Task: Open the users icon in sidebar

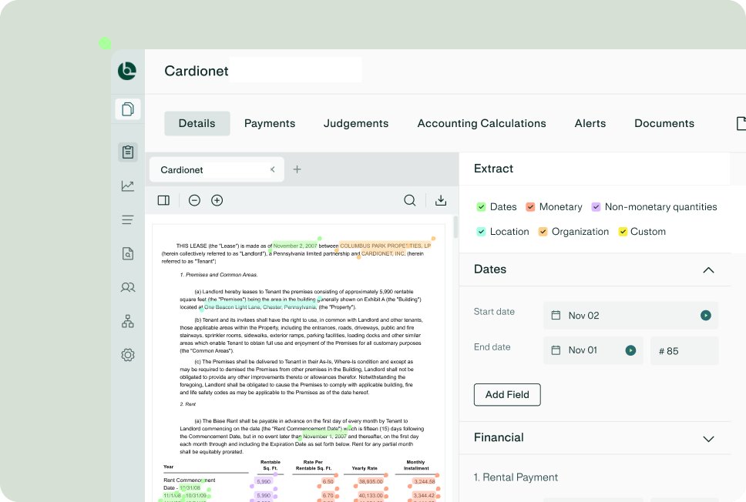Action: (128, 287)
